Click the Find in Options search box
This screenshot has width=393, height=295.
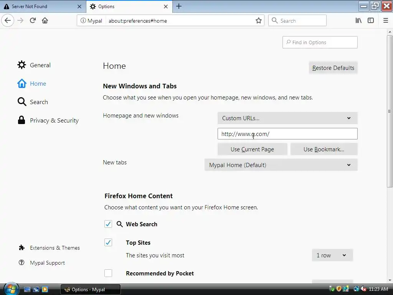(320, 42)
